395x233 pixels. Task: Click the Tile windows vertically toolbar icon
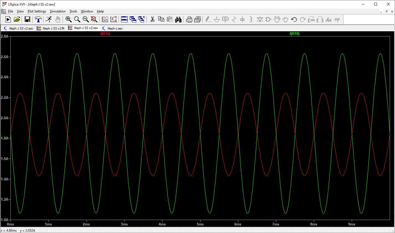133,19
